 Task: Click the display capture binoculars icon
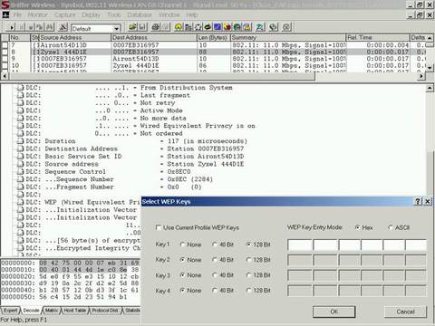(x=50, y=27)
